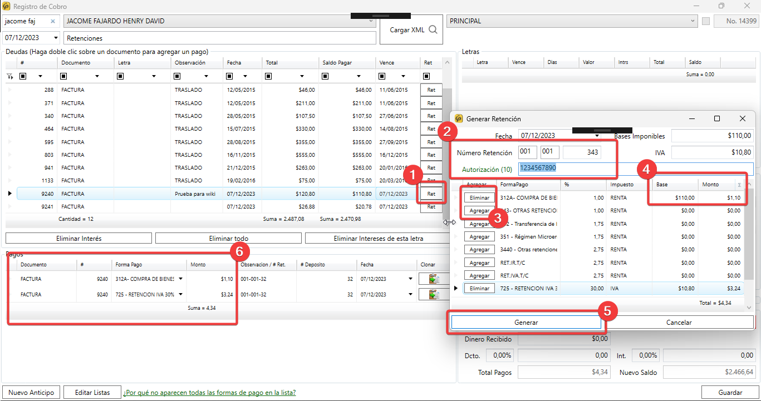761x401 pixels.
Task: Select the Prueba para wiki observation cell
Action: [x=197, y=194]
